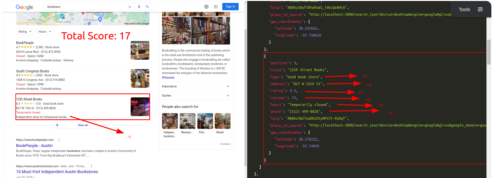Viewport: 494px width, 178px height.
Task: Open the Google apps grid
Action: coord(216,7)
